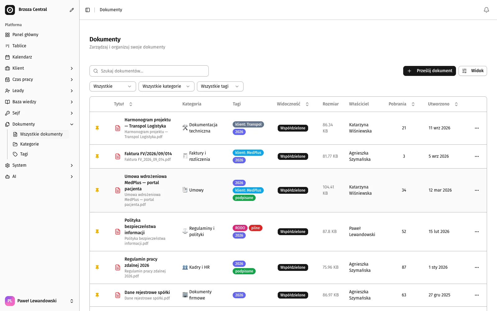This screenshot has height=311, width=497.
Task: Open the Harmonogram projektu — Transpol Logistyka document
Action: (x=148, y=123)
